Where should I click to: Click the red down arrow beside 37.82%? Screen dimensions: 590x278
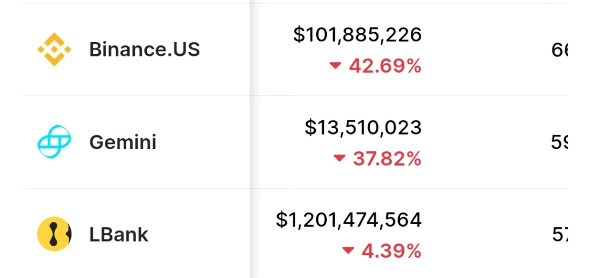[339, 159]
